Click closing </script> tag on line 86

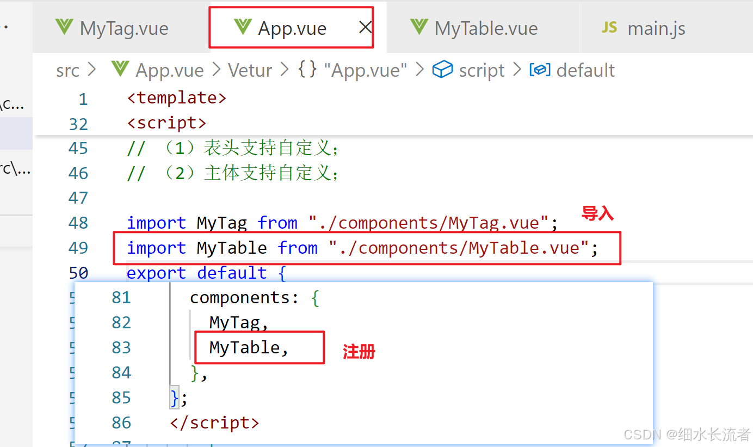coord(214,422)
